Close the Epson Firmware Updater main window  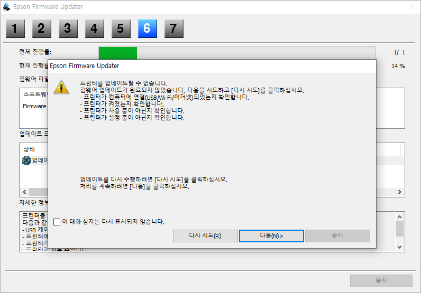point(413,7)
